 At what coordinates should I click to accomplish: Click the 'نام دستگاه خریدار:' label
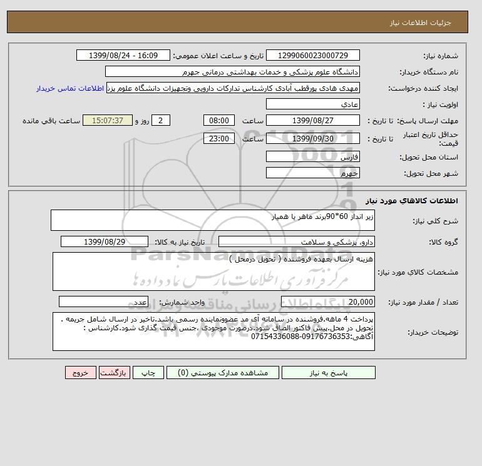429,72
